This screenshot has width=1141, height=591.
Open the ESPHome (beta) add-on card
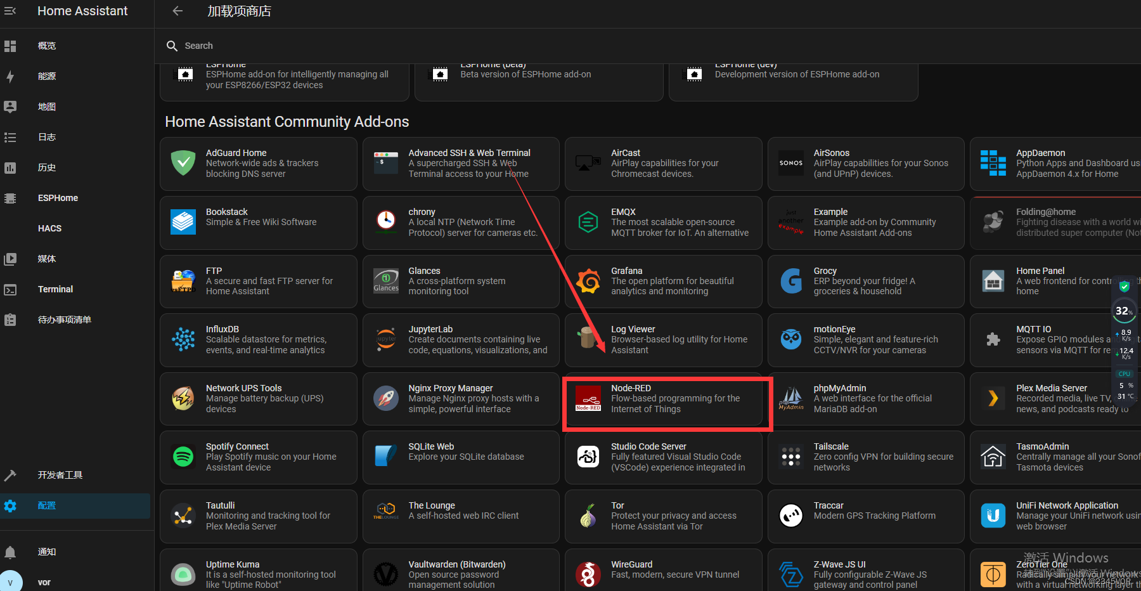coord(539,82)
